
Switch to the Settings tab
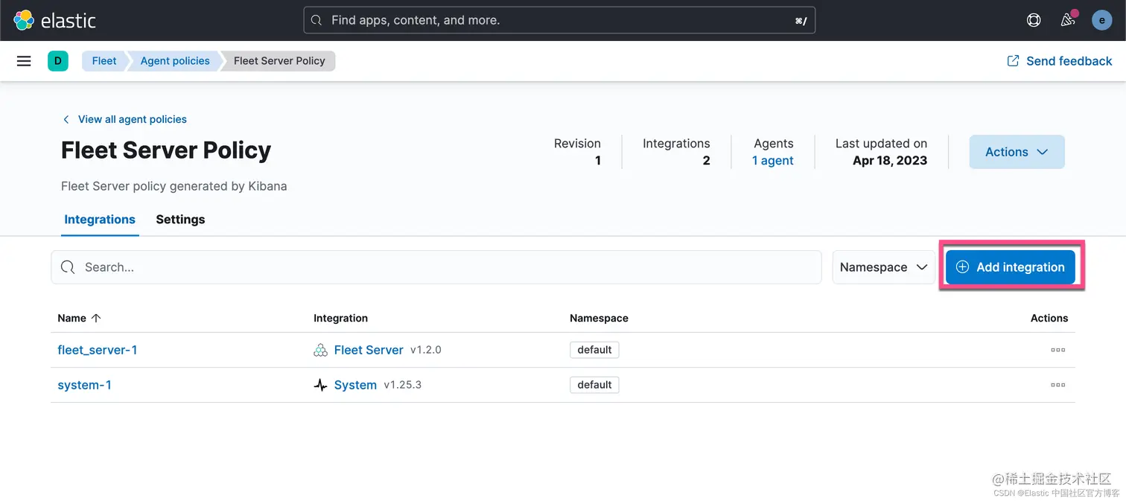(x=180, y=220)
